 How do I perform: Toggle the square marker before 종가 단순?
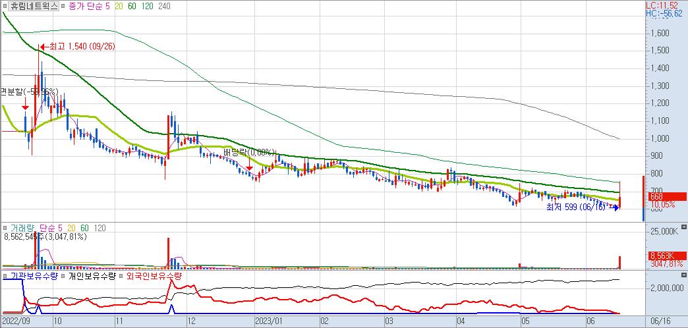pos(64,6)
